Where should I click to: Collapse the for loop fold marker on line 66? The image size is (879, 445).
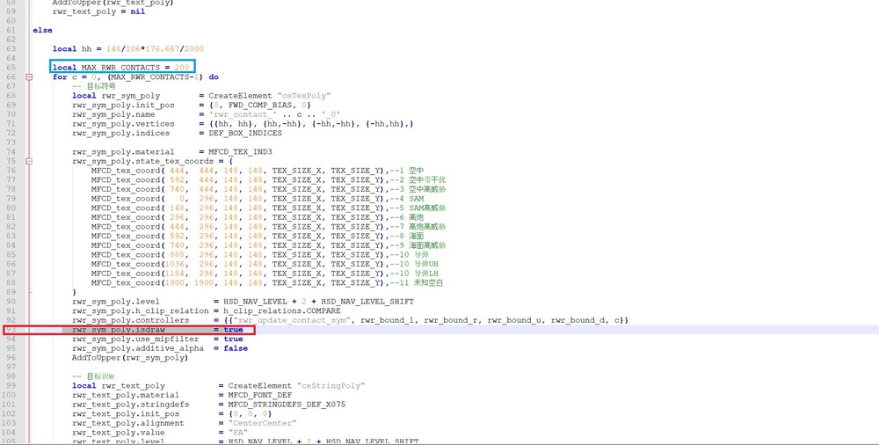pos(29,77)
